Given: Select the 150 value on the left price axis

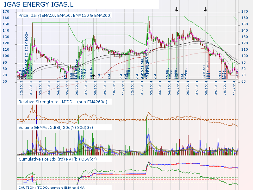Looking at the screenshot, I should coord(6,24).
